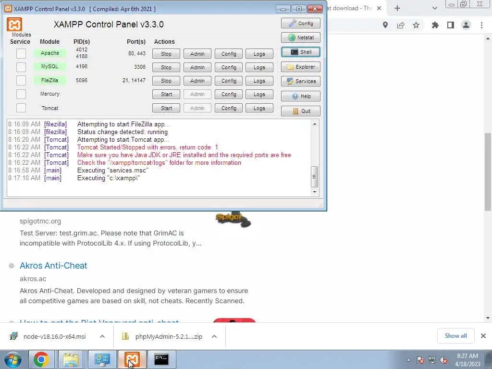View Mercury Logs
The image size is (492, 369).
pyautogui.click(x=259, y=94)
